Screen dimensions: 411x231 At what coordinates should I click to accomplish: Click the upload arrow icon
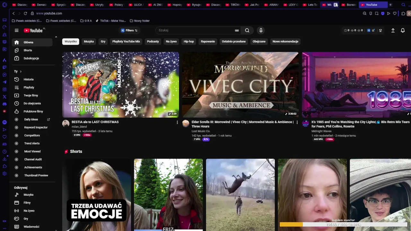(x=393, y=30)
